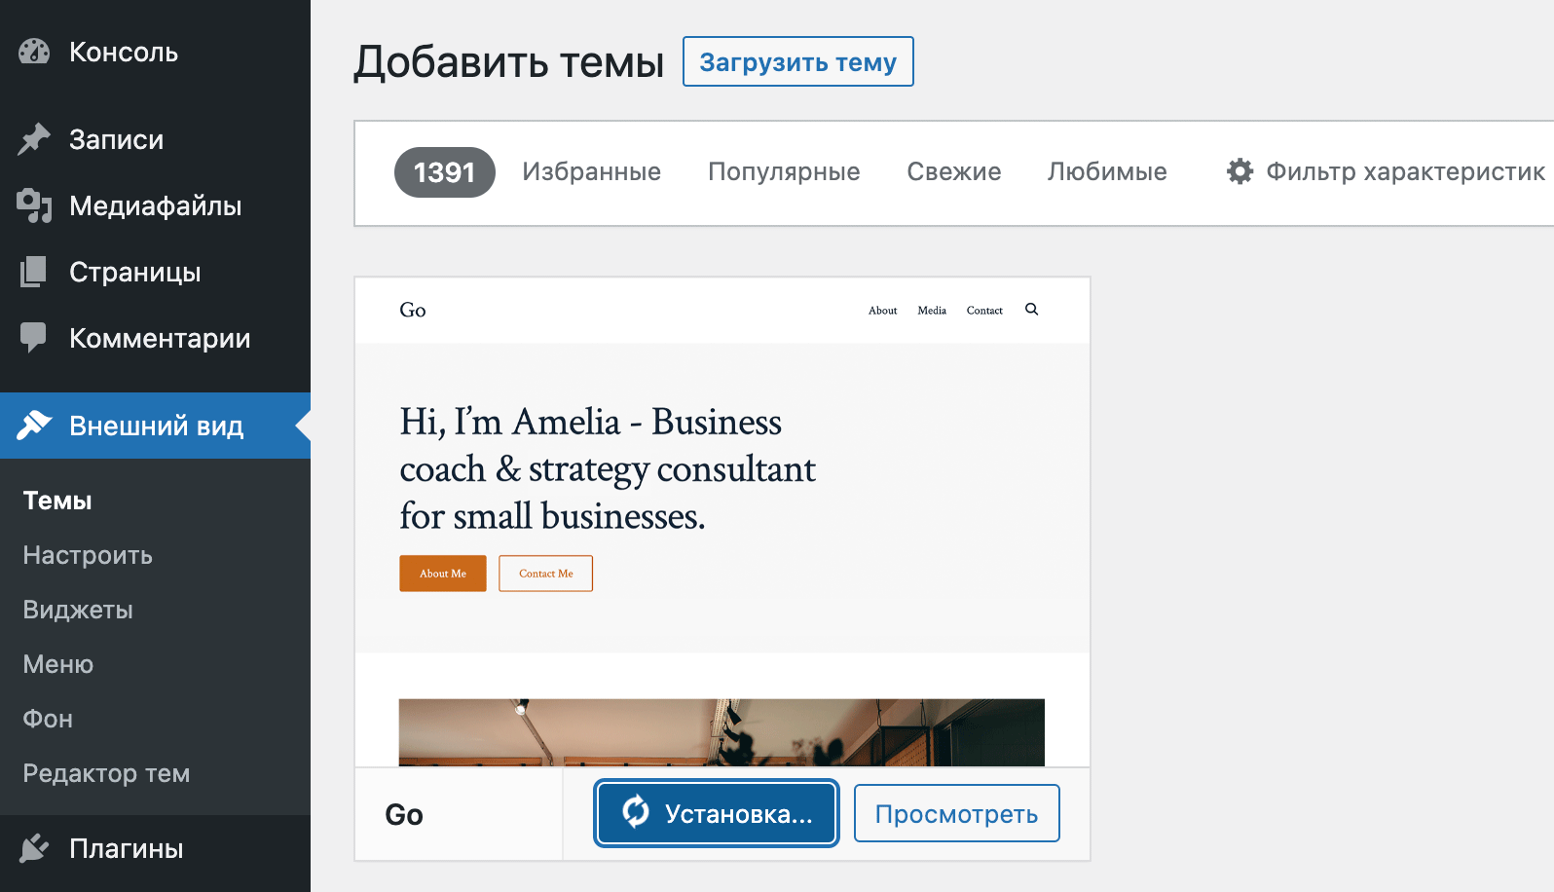
Task: Open the Настроить submenu item
Action: [88, 555]
